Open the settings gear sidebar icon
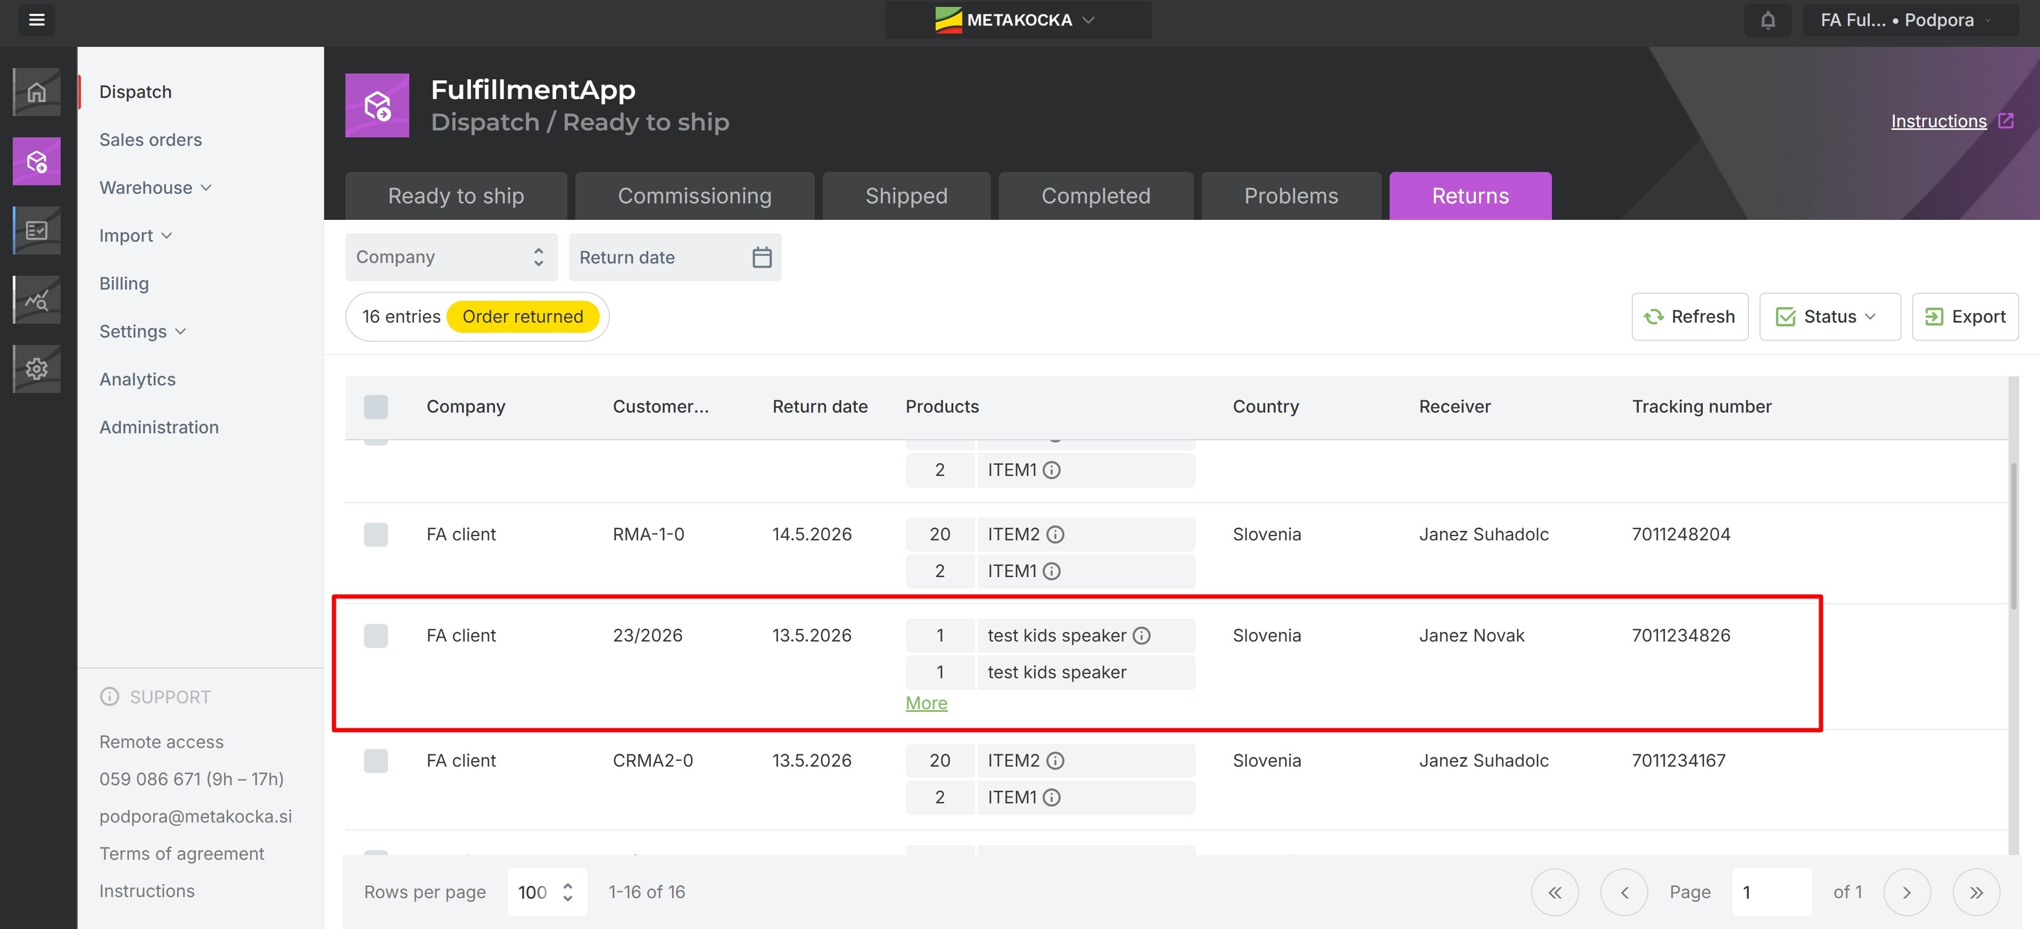Viewport: 2040px width, 929px height. [36, 368]
